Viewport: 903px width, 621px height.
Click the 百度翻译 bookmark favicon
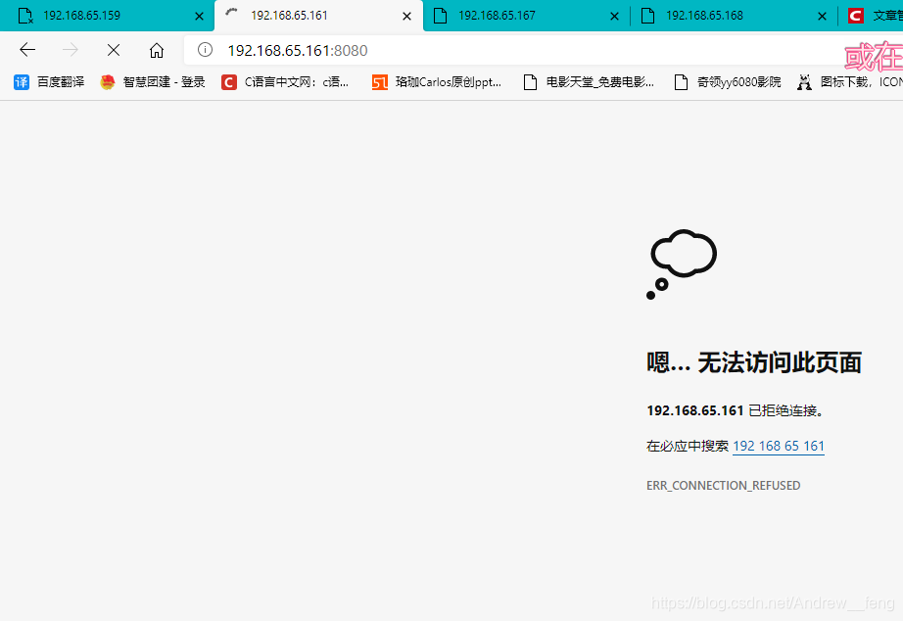pos(21,82)
